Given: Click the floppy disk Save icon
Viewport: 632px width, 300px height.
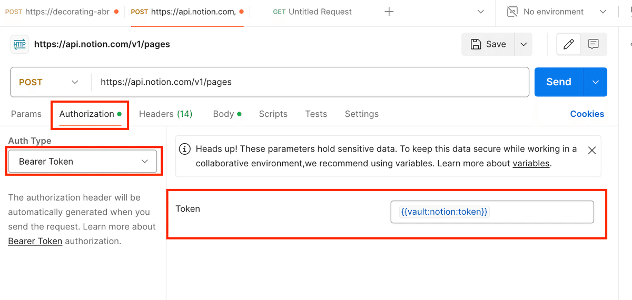Looking at the screenshot, I should click(x=476, y=44).
